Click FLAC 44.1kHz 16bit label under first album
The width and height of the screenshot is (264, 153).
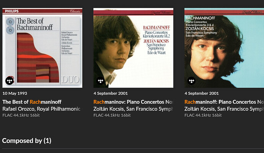tap(20, 115)
